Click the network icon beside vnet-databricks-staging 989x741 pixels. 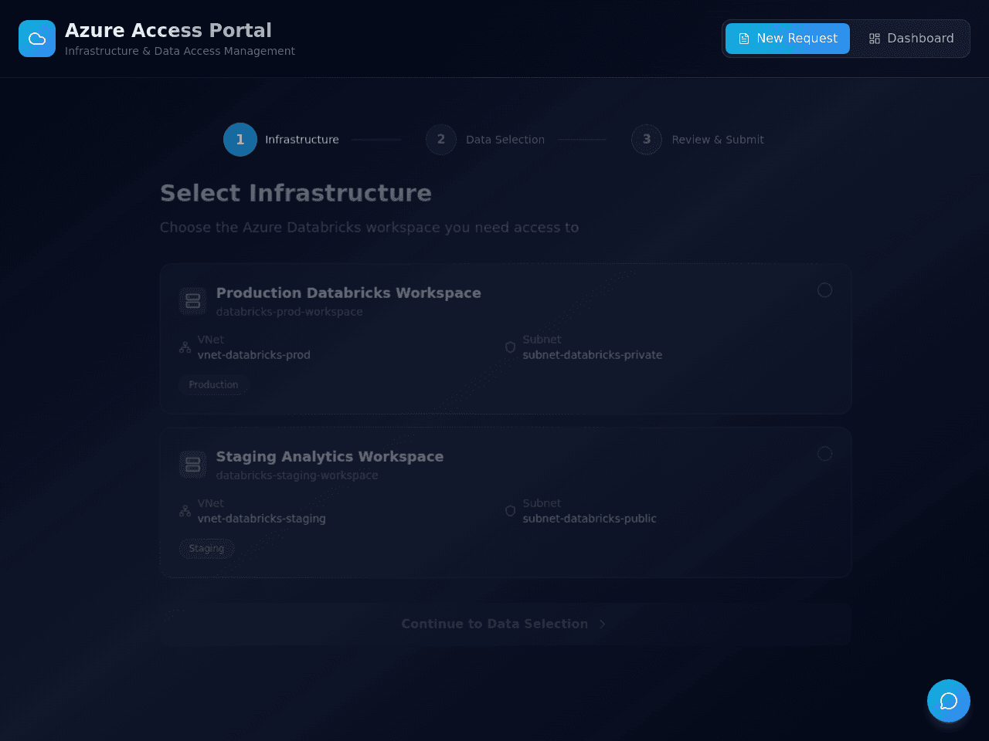click(x=185, y=511)
